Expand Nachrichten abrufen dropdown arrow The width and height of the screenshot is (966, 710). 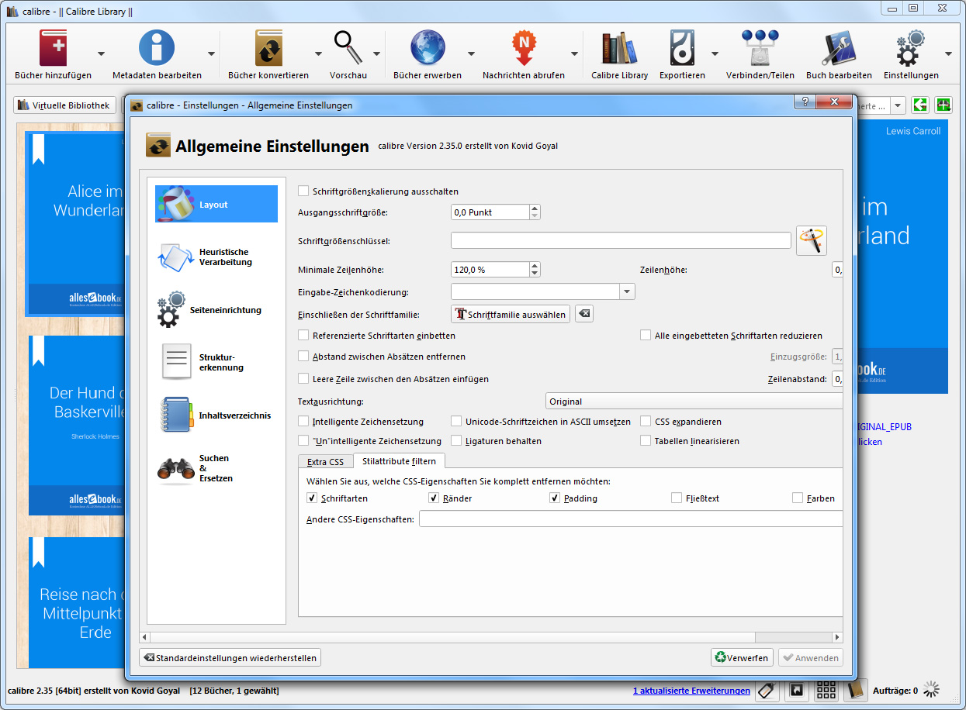pyautogui.click(x=574, y=53)
